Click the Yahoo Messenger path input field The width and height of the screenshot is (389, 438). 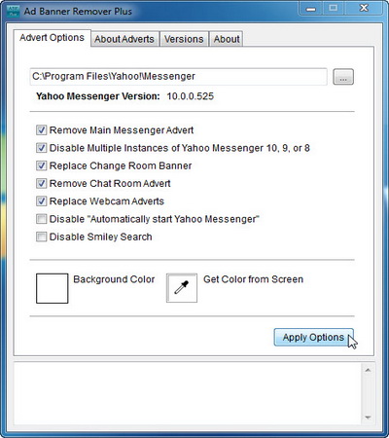[x=178, y=77]
